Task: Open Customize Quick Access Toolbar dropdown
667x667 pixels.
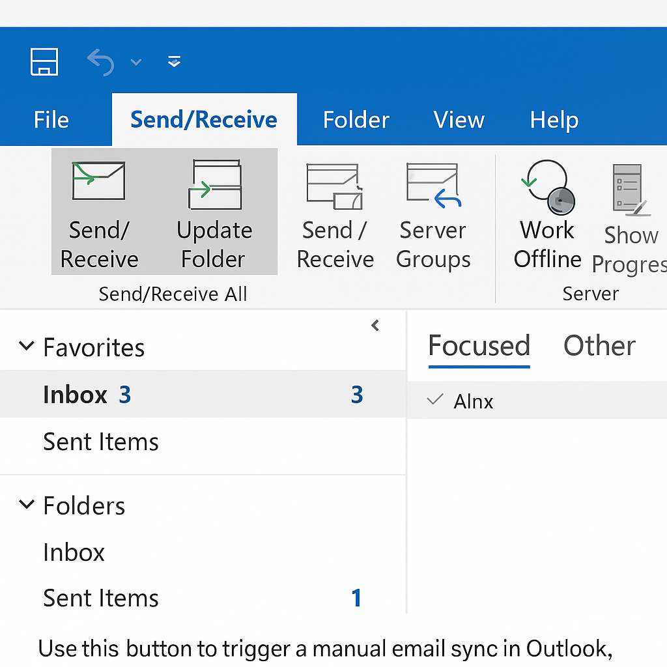Action: point(174,62)
